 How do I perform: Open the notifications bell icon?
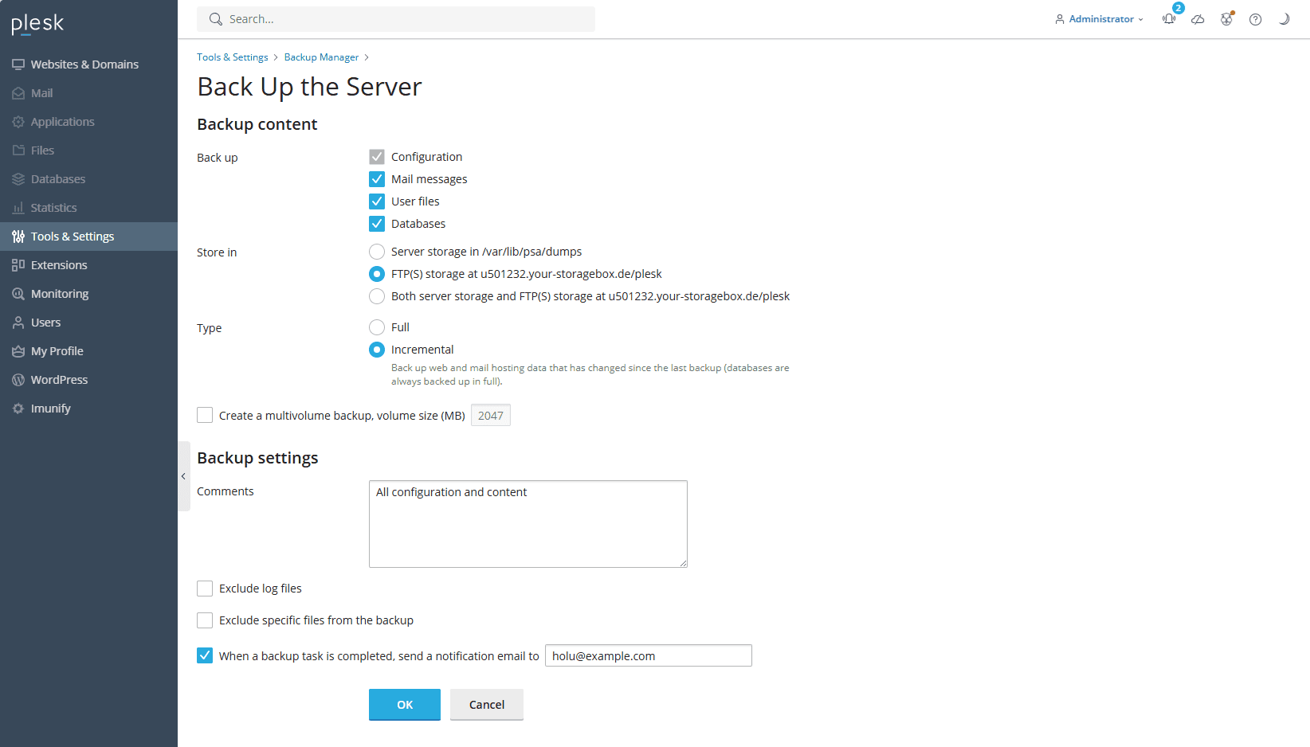pos(1169,19)
